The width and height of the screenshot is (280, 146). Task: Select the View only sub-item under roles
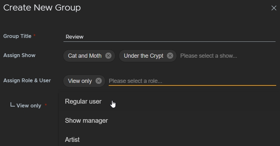click(29, 106)
